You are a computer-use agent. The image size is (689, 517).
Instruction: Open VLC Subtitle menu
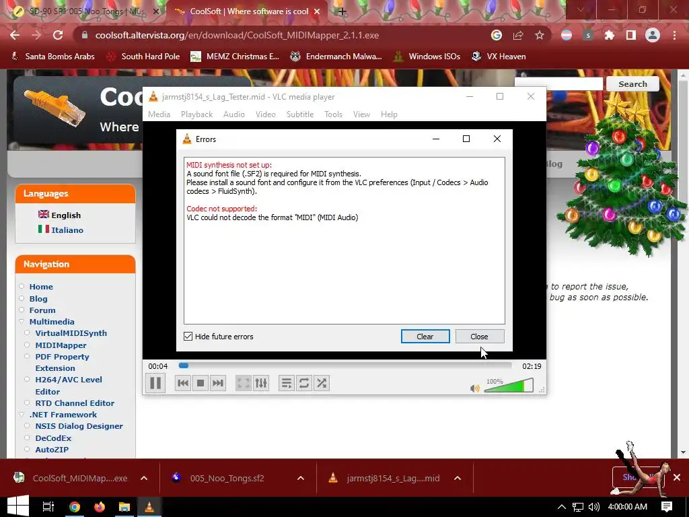click(x=300, y=114)
